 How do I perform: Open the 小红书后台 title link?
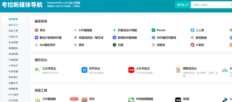[143, 68]
